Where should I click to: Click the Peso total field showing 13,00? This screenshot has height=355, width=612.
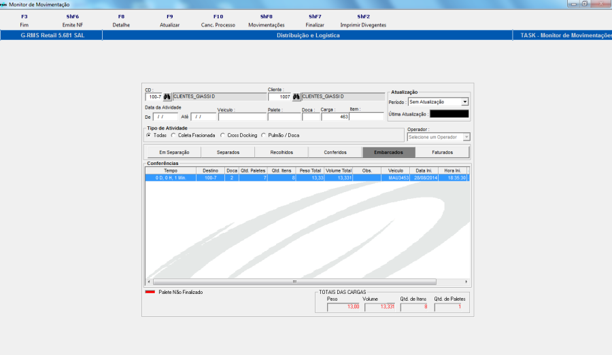[x=343, y=307]
